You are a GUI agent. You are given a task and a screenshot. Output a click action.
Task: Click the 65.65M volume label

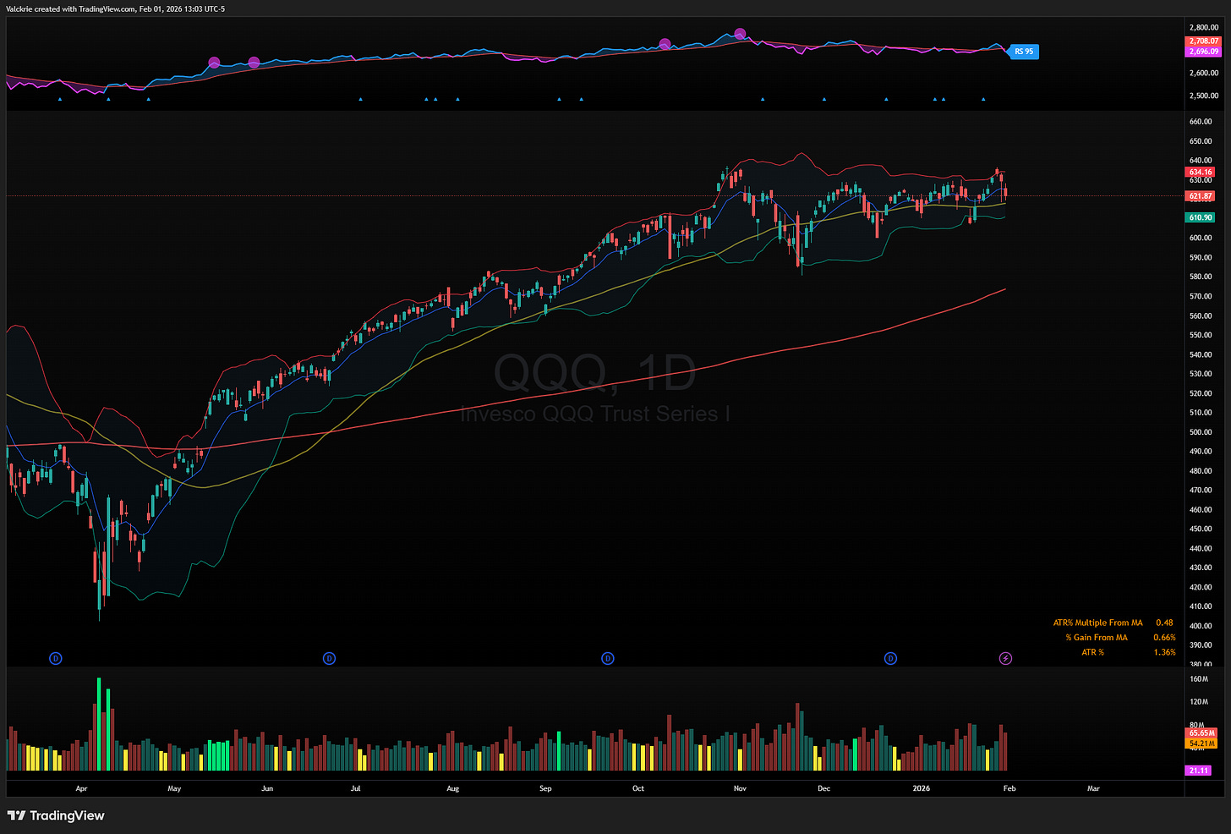point(1202,733)
